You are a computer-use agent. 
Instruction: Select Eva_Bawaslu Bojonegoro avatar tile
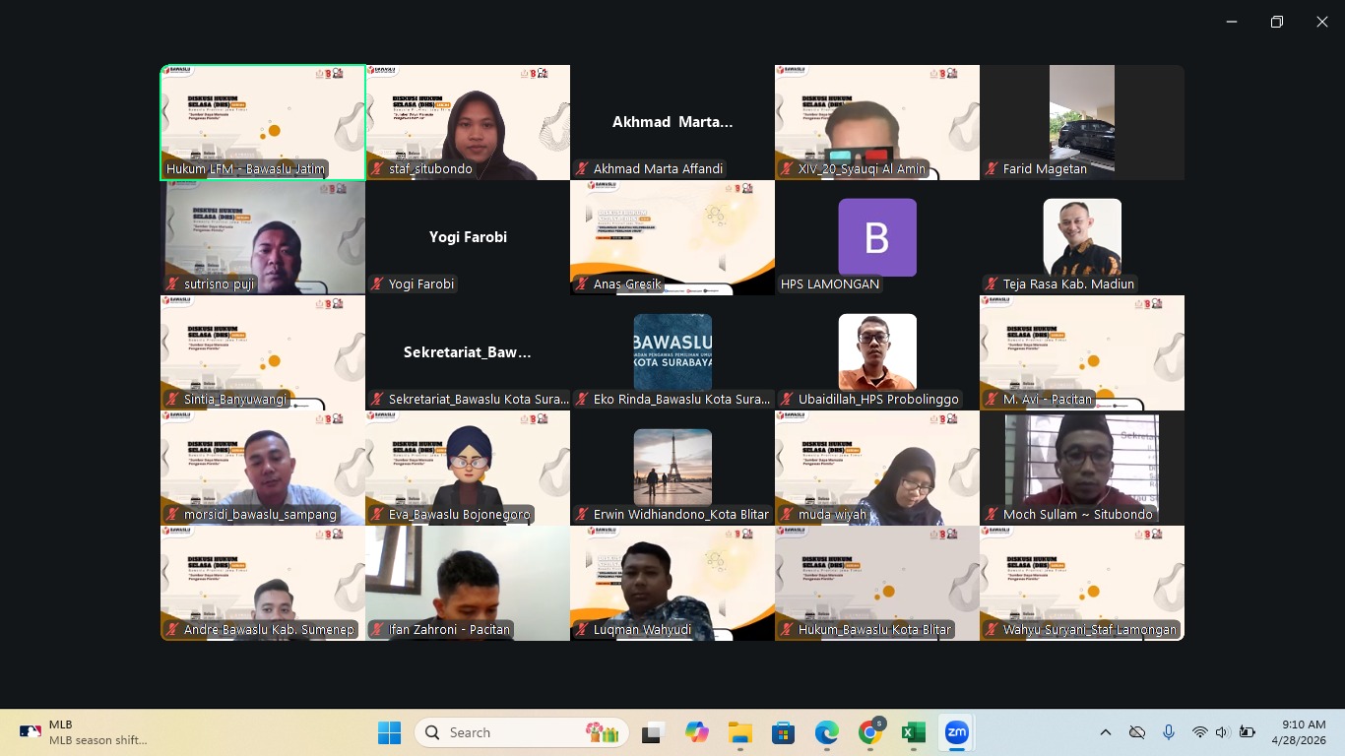point(468,468)
